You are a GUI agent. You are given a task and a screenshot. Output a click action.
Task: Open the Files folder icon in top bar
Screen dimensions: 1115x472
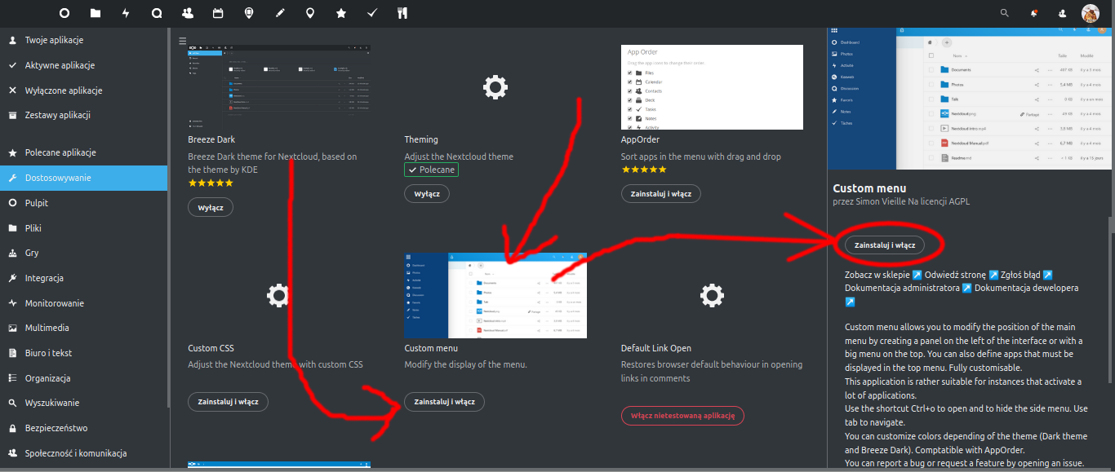pyautogui.click(x=96, y=13)
